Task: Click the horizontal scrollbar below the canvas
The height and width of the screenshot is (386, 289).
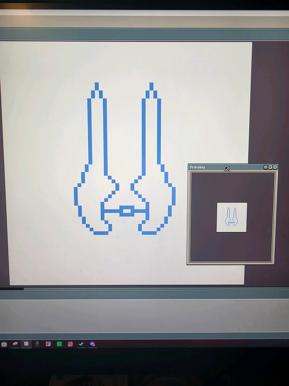Action: pos(156,289)
